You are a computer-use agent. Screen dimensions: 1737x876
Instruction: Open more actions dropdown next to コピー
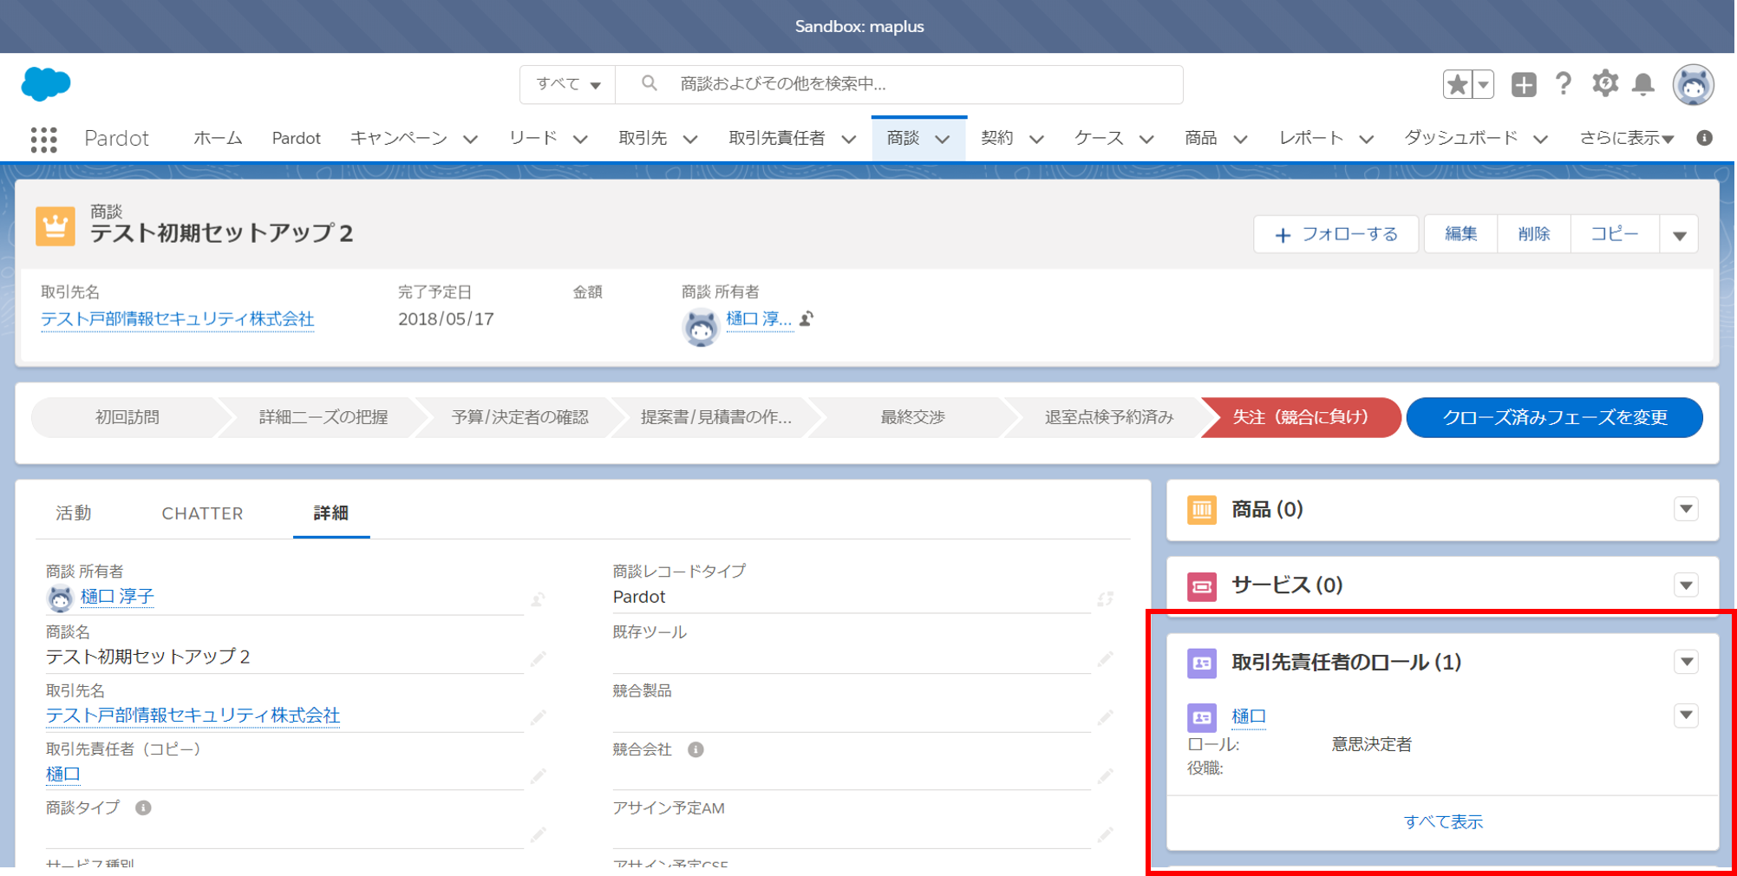[1679, 234]
